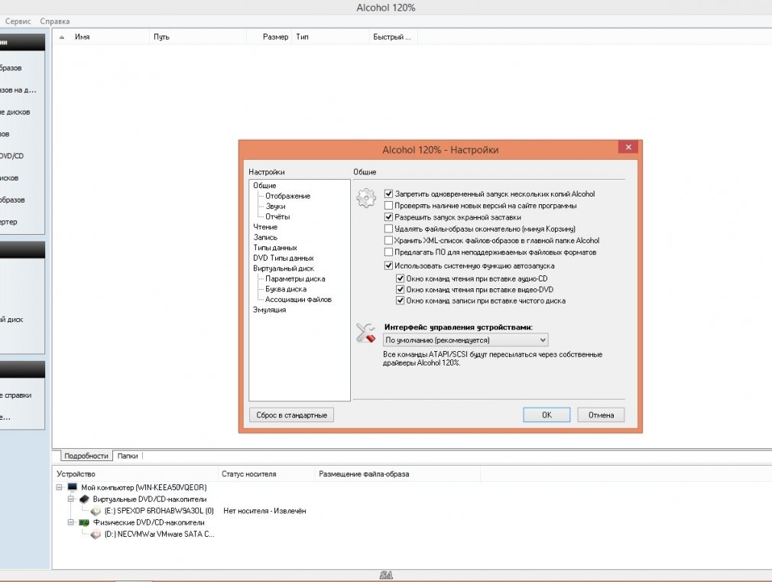The height and width of the screenshot is (582, 772).
Task: Click Виртуальные DVD/CD-накопители label
Action: pos(150,499)
